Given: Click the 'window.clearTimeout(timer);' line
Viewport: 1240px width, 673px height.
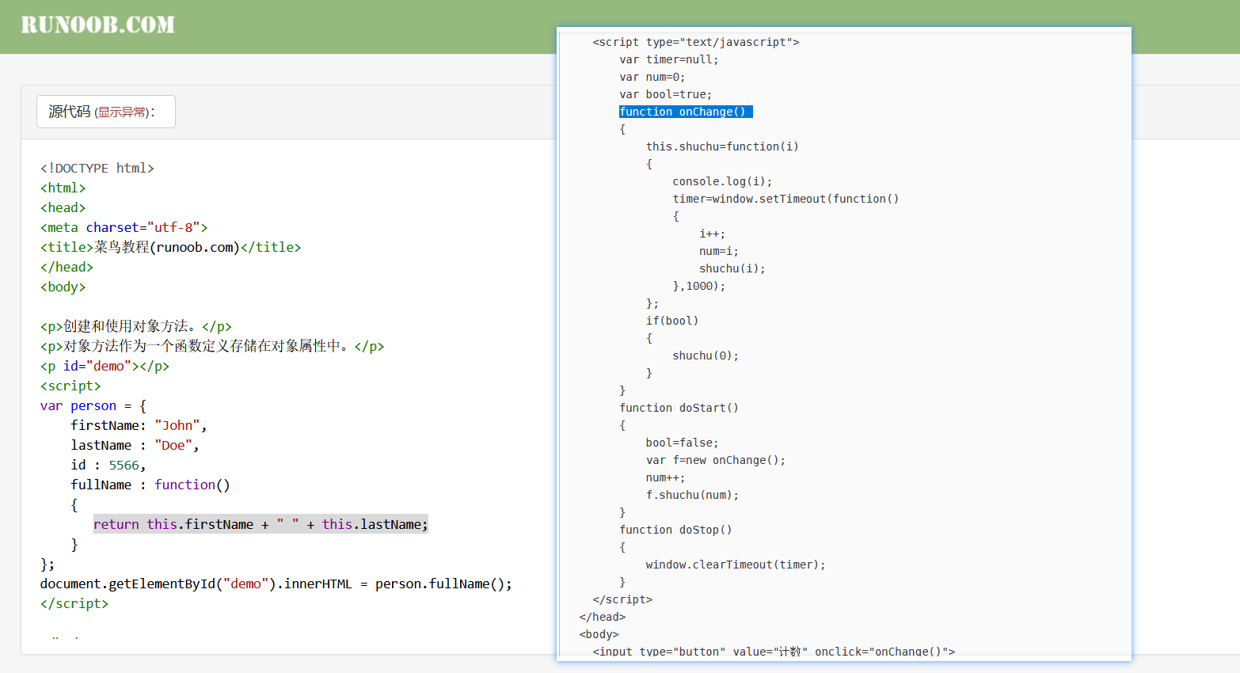Looking at the screenshot, I should tap(736, 565).
